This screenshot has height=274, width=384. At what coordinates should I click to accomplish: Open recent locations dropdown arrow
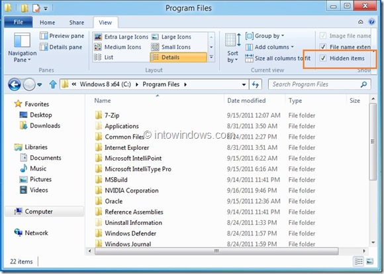click(40, 85)
